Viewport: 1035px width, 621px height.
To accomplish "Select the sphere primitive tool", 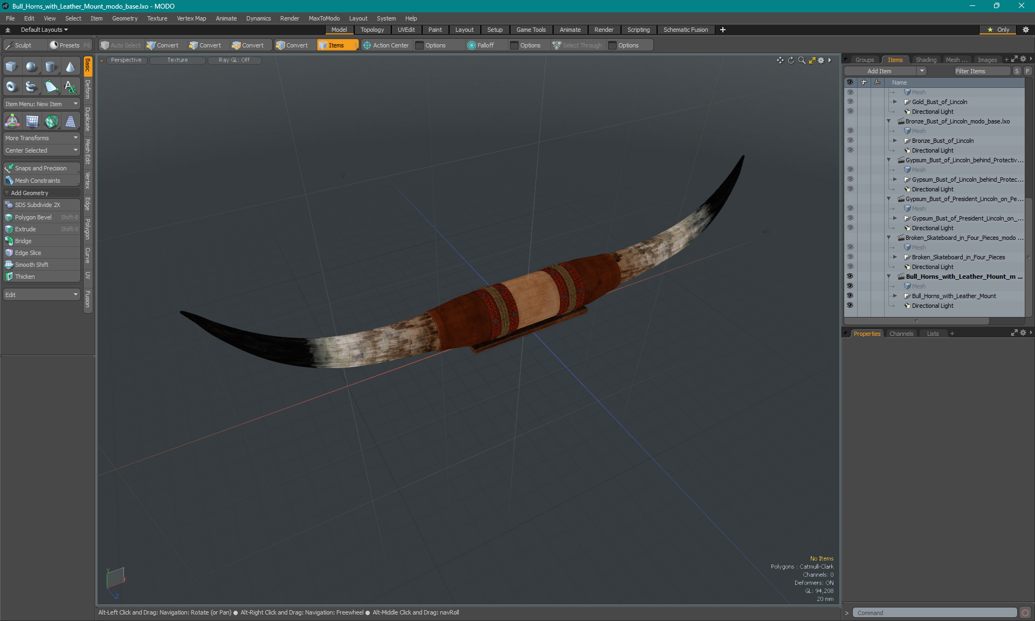I will point(31,67).
